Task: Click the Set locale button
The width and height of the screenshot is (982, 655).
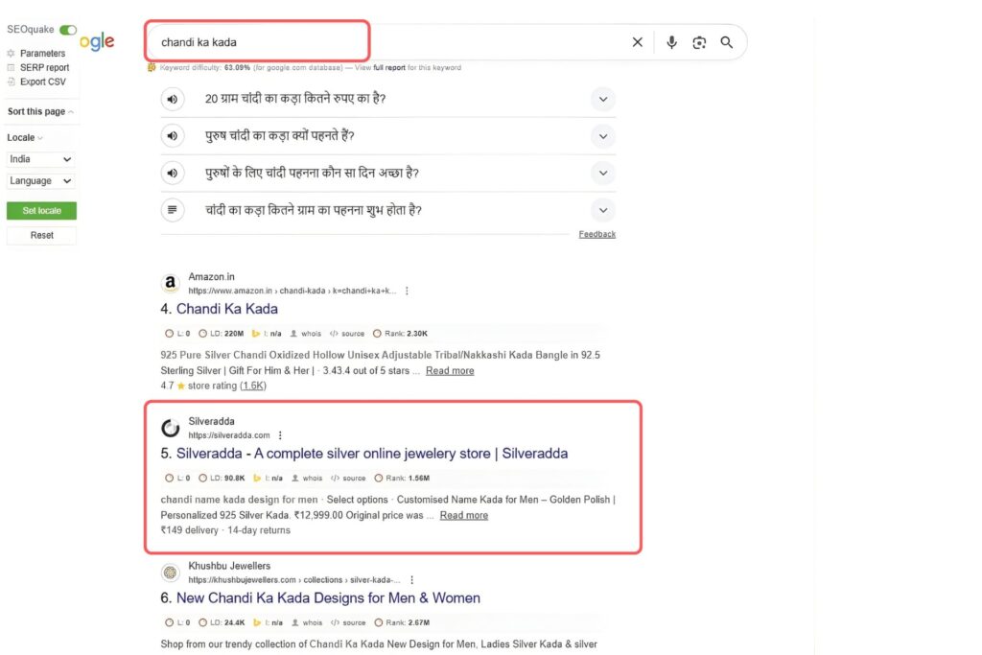Action: [41, 210]
